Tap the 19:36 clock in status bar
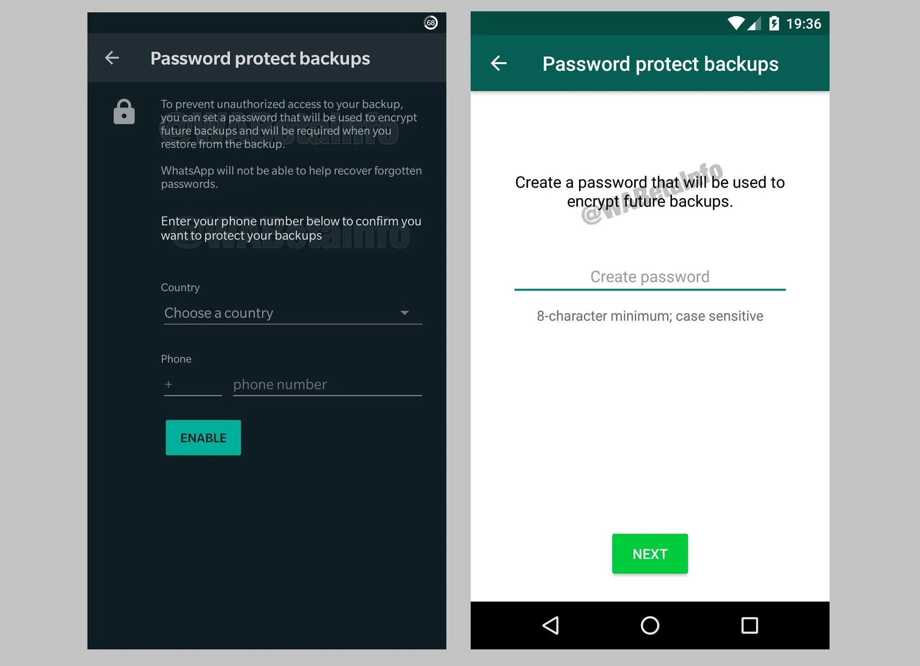Viewport: 920px width, 666px height. 803,23
